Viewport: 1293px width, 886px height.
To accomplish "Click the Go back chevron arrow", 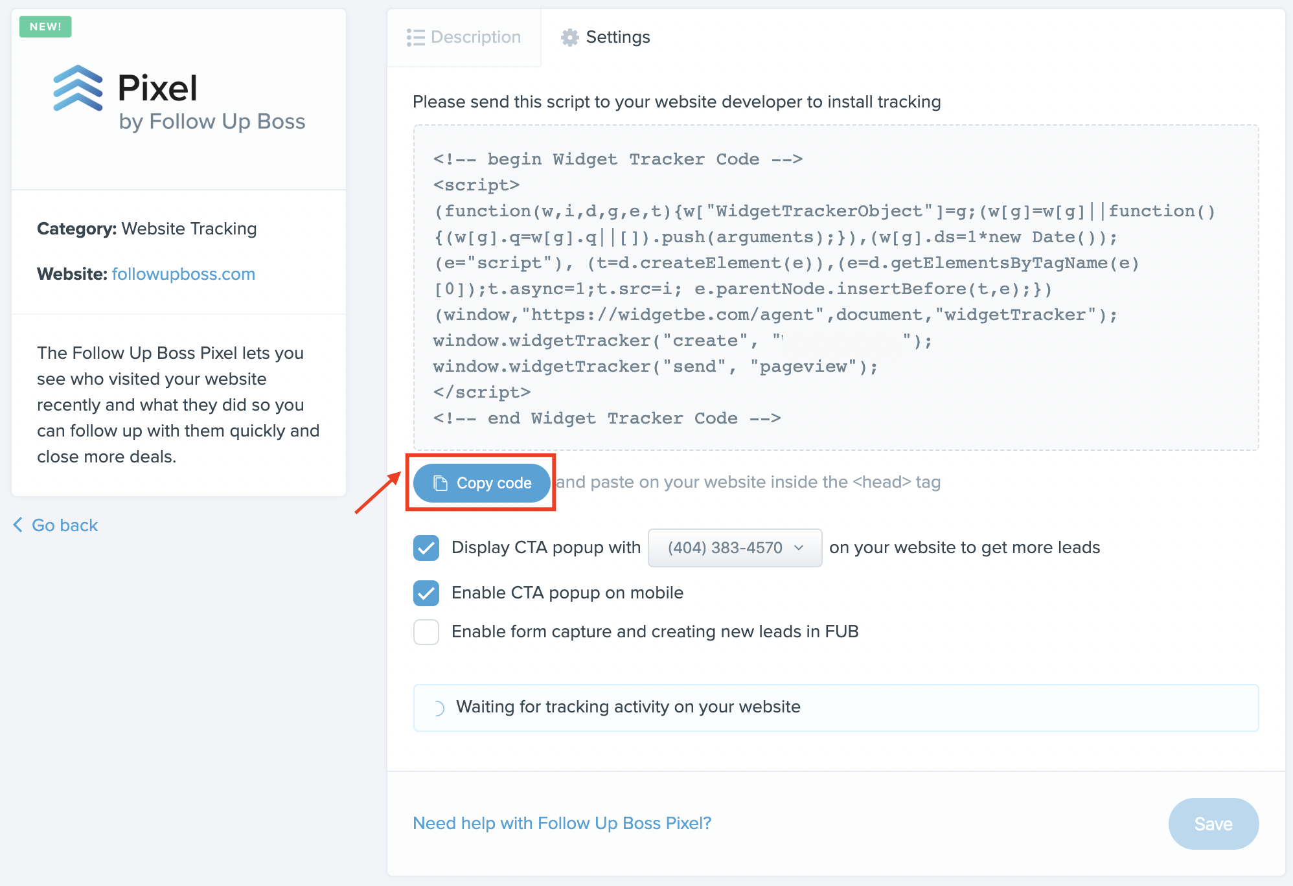I will [x=18, y=525].
